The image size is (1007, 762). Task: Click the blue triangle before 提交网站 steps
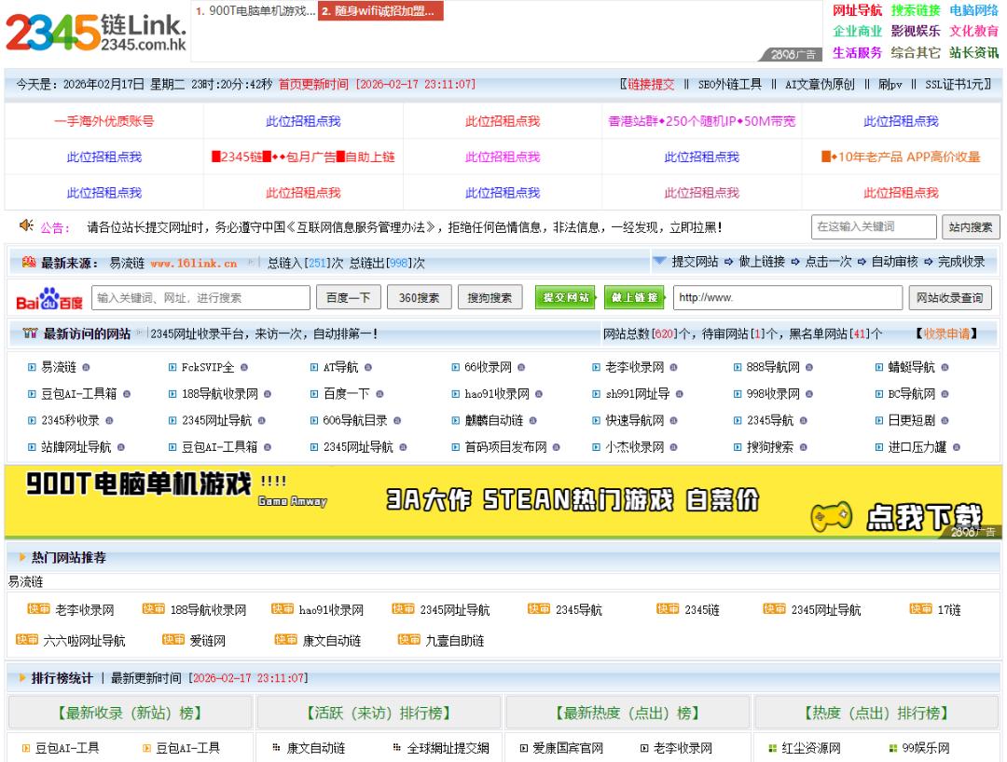point(659,262)
